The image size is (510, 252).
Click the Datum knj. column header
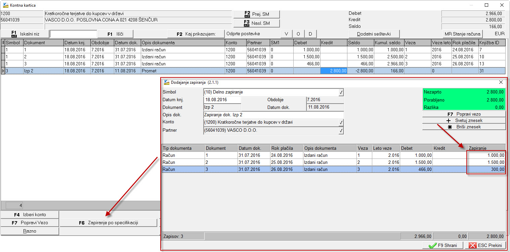point(77,43)
